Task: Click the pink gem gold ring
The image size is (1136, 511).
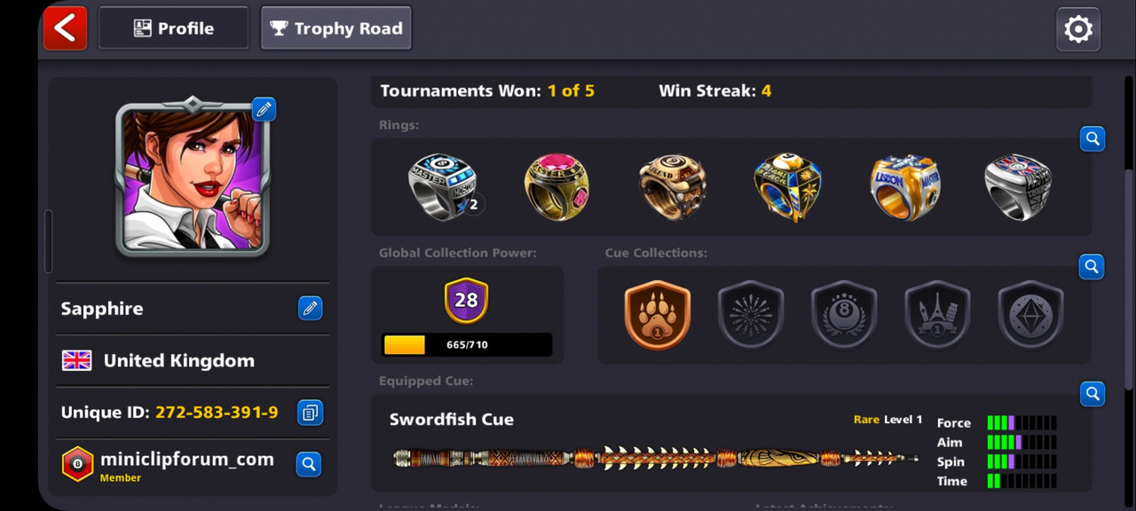Action: tap(556, 186)
